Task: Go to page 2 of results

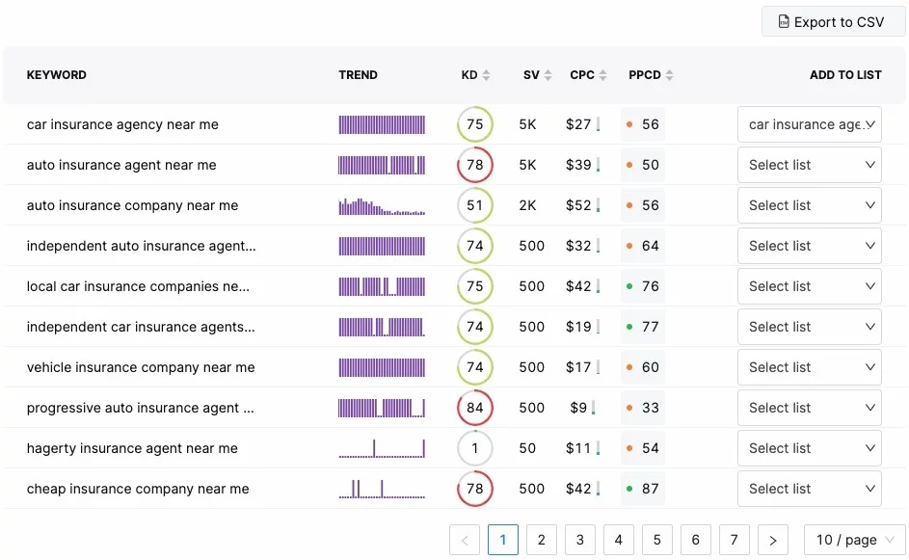Action: tap(542, 541)
